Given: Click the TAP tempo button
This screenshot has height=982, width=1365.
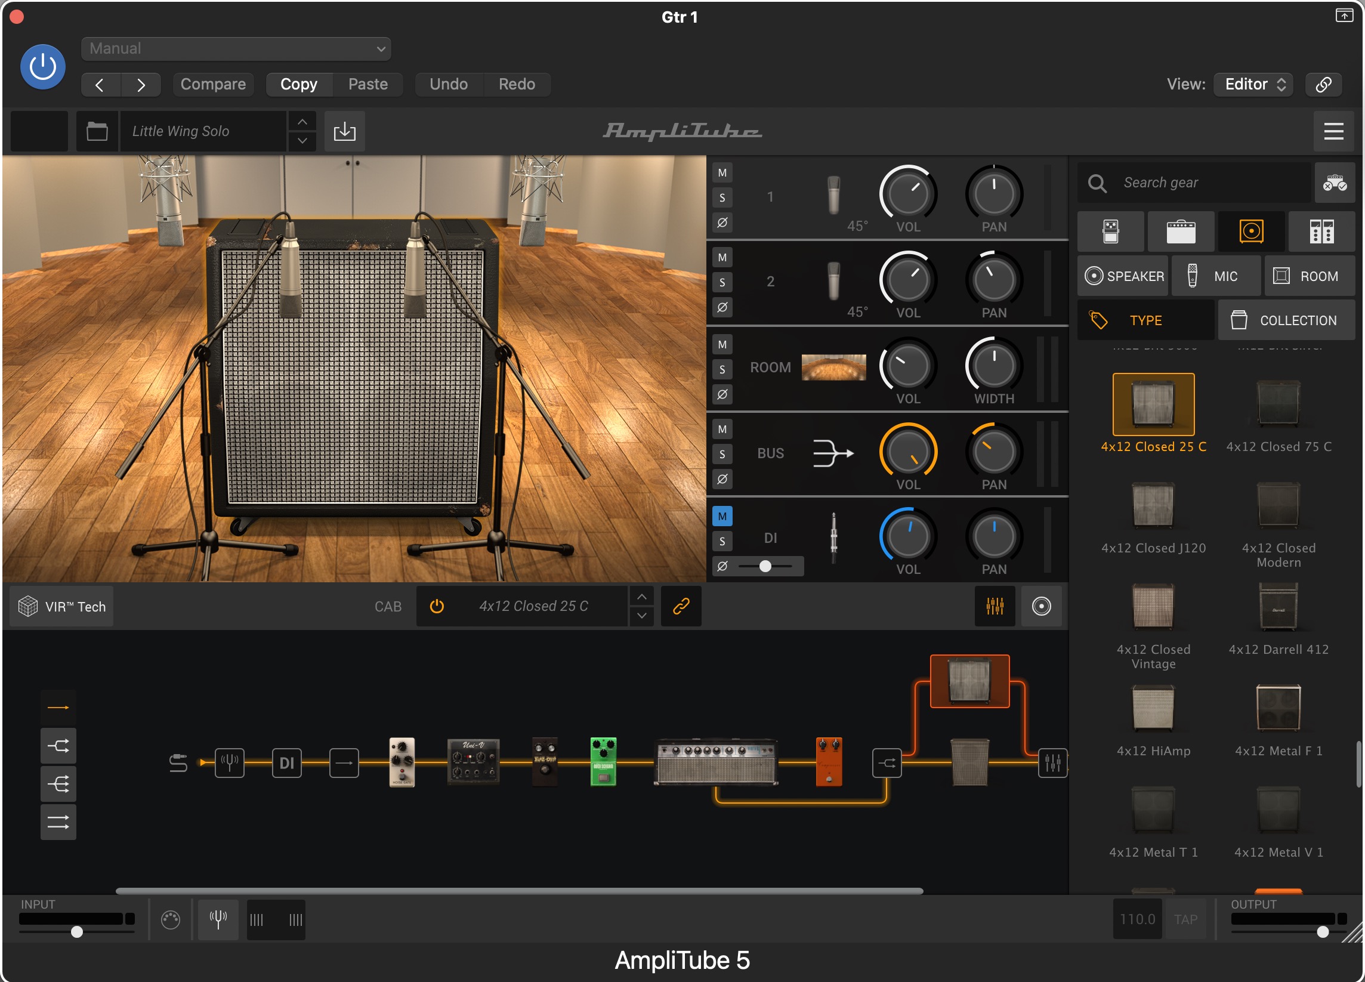Looking at the screenshot, I should point(1185,919).
